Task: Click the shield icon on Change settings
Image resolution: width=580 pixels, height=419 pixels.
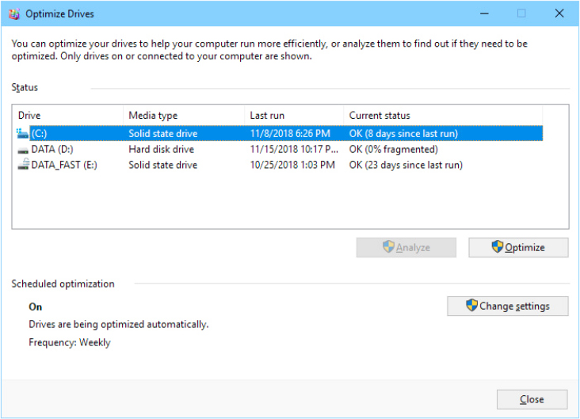Action: [471, 306]
